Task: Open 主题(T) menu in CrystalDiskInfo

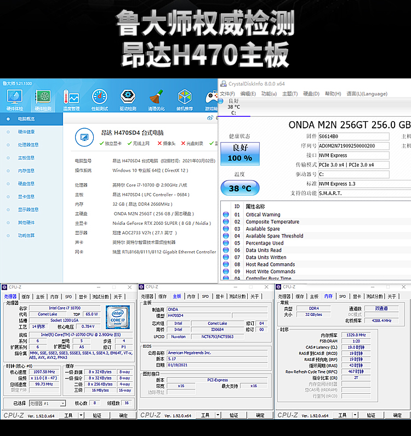Action: pyautogui.click(x=290, y=94)
